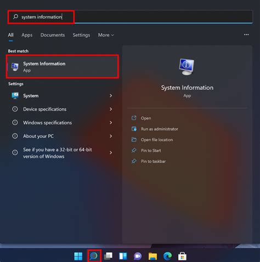
Task: Open Device specifications result
Action: 62,109
